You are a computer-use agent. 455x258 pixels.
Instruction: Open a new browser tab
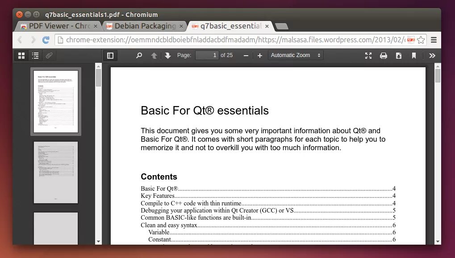[x=281, y=26]
